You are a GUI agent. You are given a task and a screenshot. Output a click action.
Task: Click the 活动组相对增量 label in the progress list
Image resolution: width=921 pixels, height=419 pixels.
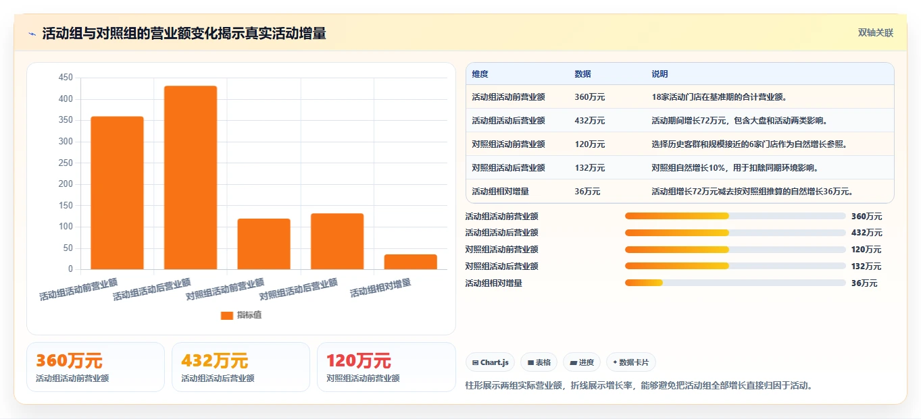point(494,283)
